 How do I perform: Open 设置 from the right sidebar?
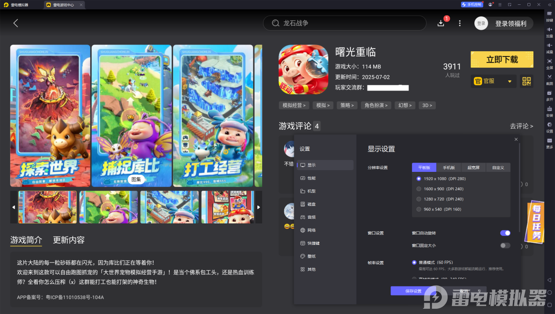point(549,127)
